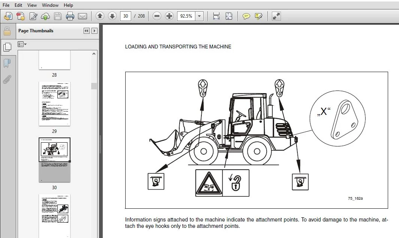Click the Read mode expand icon
The image size is (399, 238).
(x=276, y=16)
